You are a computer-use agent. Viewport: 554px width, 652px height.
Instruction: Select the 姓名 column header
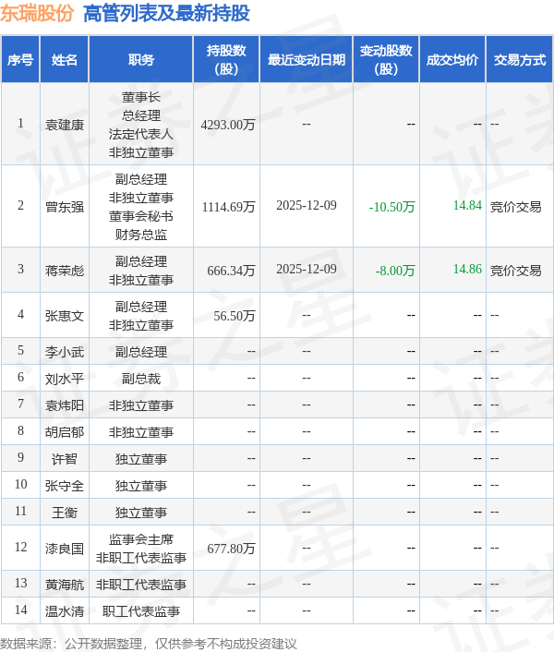[x=65, y=59]
